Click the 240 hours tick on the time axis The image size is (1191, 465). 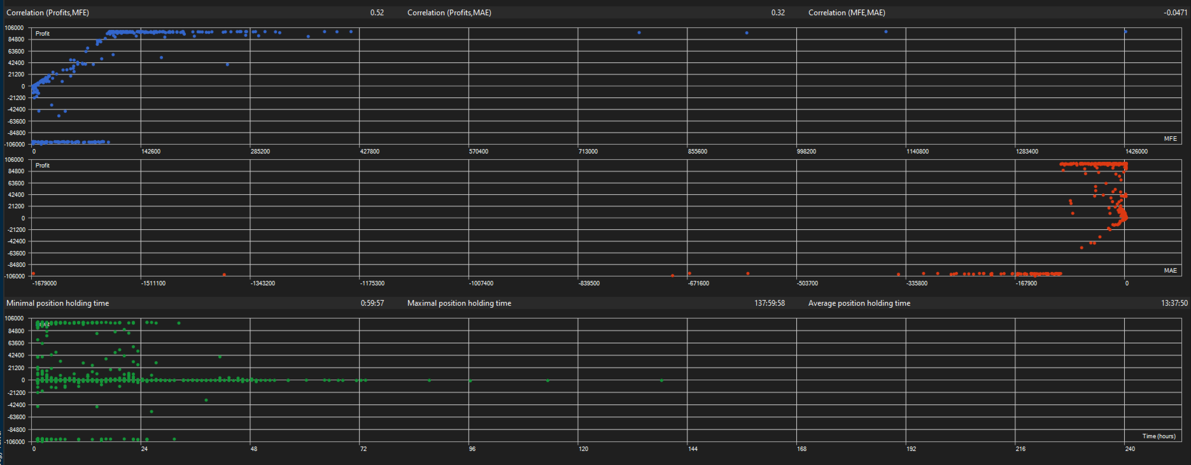pos(1130,449)
